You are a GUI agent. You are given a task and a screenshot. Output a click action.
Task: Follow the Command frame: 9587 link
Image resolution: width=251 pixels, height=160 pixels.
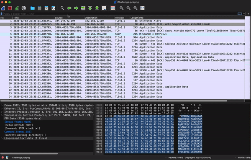pos(18,132)
